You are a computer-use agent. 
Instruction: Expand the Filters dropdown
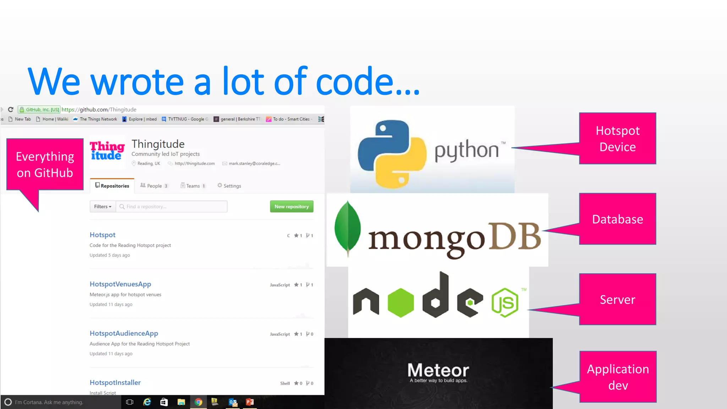click(103, 207)
